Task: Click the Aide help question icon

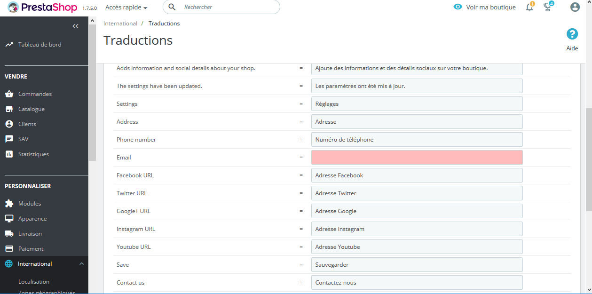Action: point(572,34)
